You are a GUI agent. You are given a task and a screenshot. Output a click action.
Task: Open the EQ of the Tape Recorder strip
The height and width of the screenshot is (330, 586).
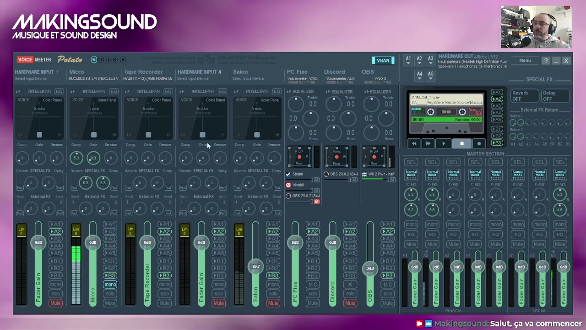[x=168, y=91]
